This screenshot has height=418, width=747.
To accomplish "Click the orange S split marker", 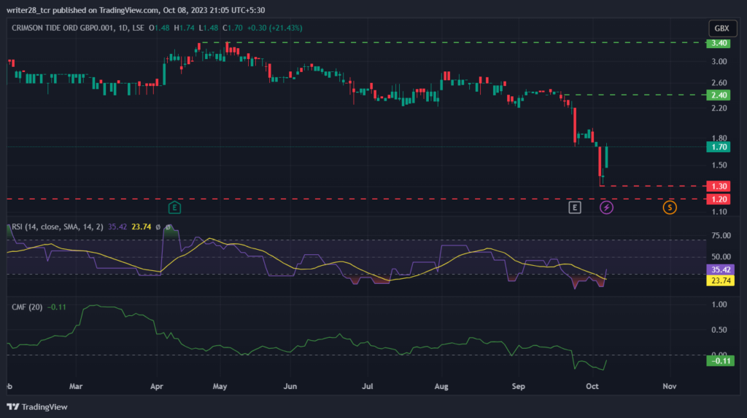I will (670, 208).
